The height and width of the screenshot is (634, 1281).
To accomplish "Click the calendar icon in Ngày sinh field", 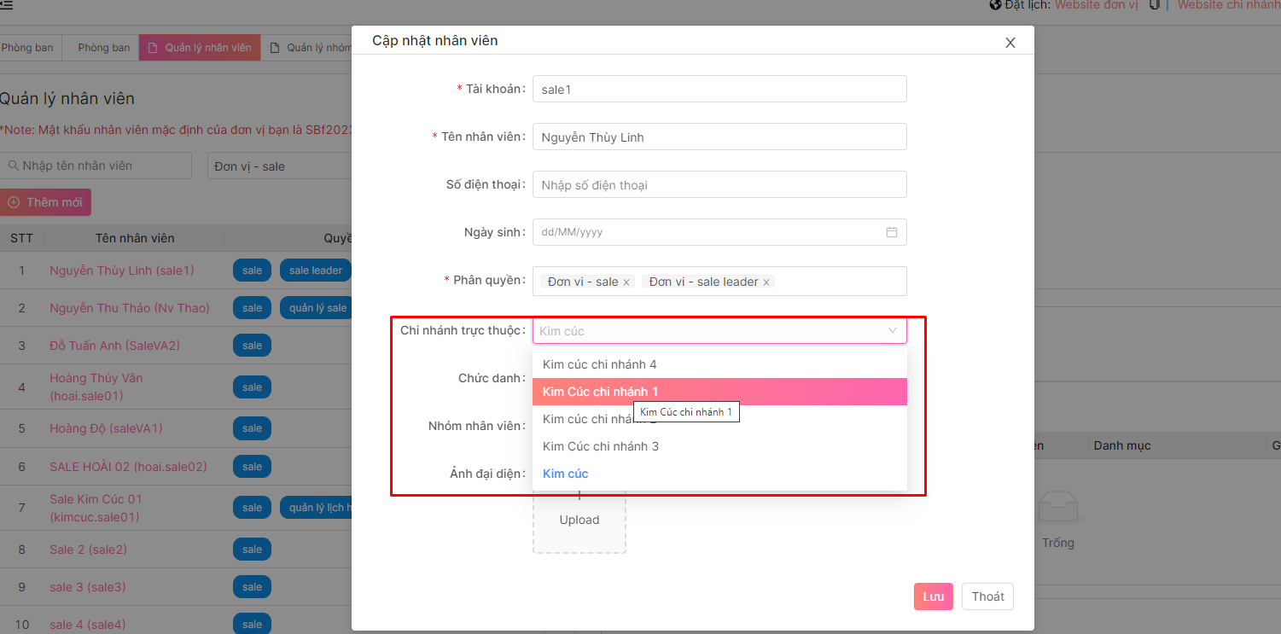I will (891, 232).
